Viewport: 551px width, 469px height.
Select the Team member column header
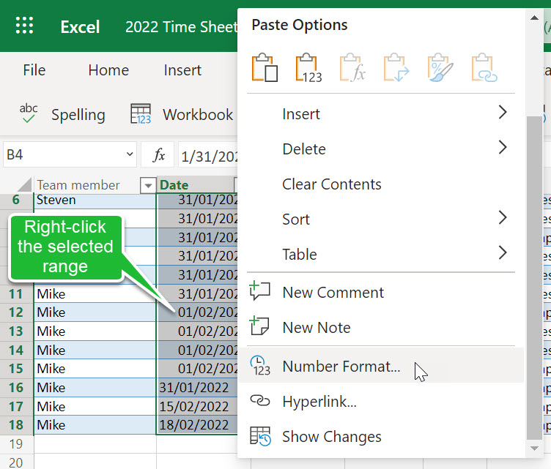pos(95,185)
